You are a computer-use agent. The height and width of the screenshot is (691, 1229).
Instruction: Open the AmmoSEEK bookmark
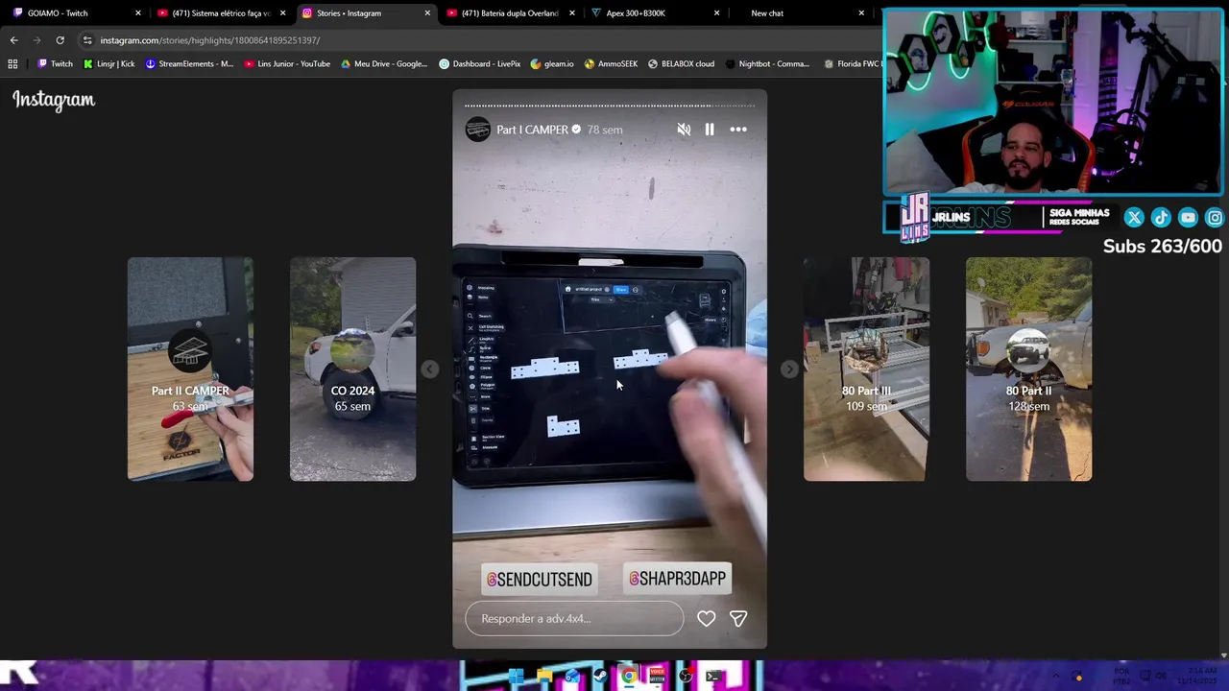[x=611, y=64]
